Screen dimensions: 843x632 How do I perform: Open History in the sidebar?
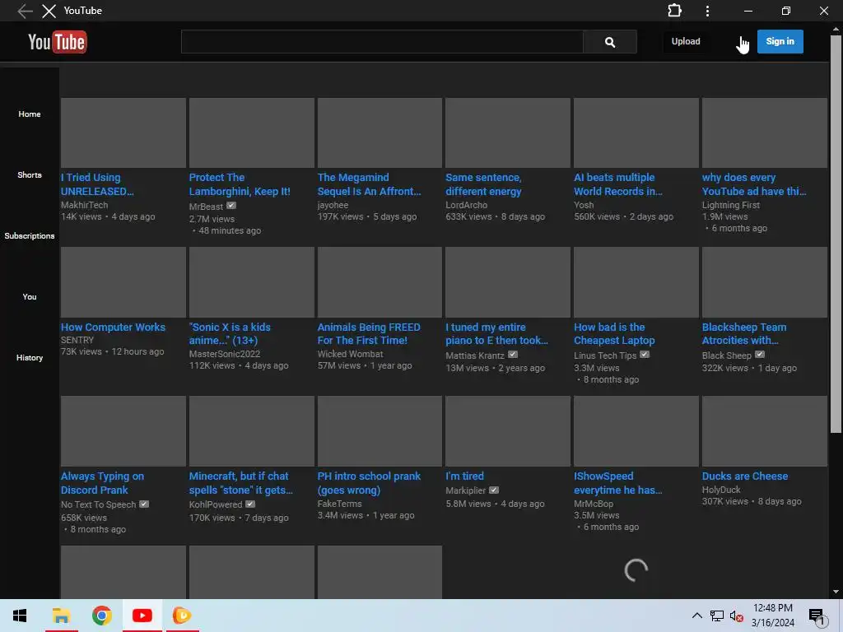coord(30,357)
